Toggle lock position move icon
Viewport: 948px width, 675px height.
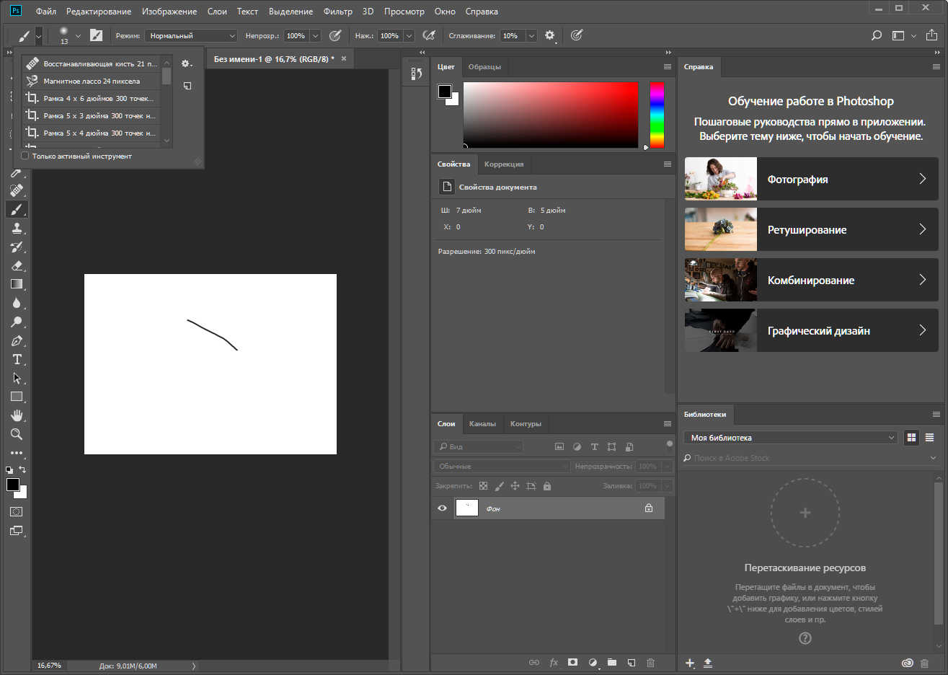click(x=515, y=486)
